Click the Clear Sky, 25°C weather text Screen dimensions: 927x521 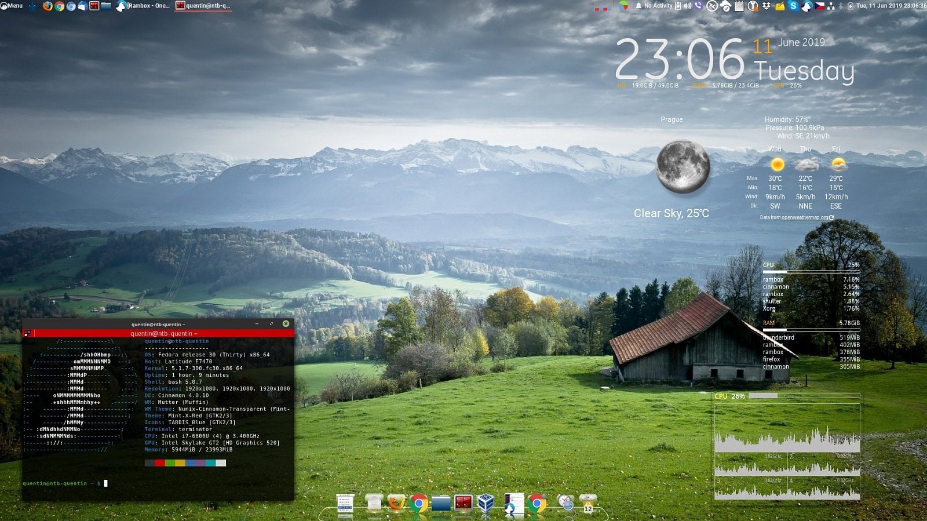671,213
